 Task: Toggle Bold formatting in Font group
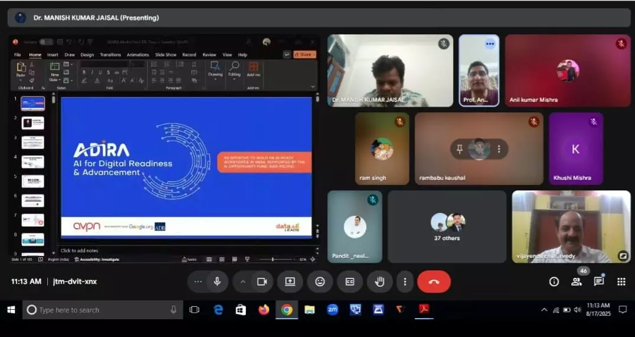[84, 72]
